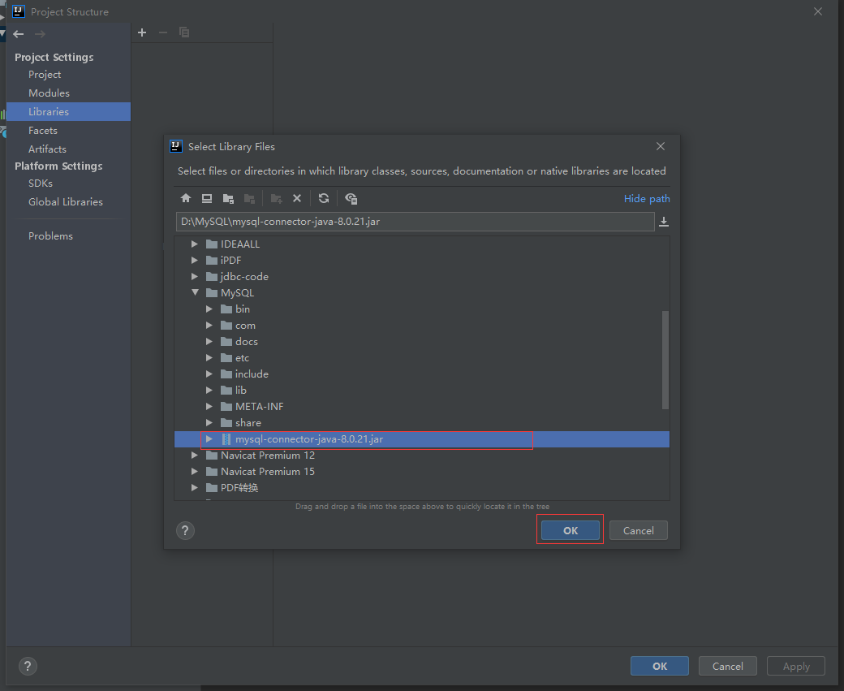
Task: Navigate back arrow in Project Structure
Action: tap(19, 34)
